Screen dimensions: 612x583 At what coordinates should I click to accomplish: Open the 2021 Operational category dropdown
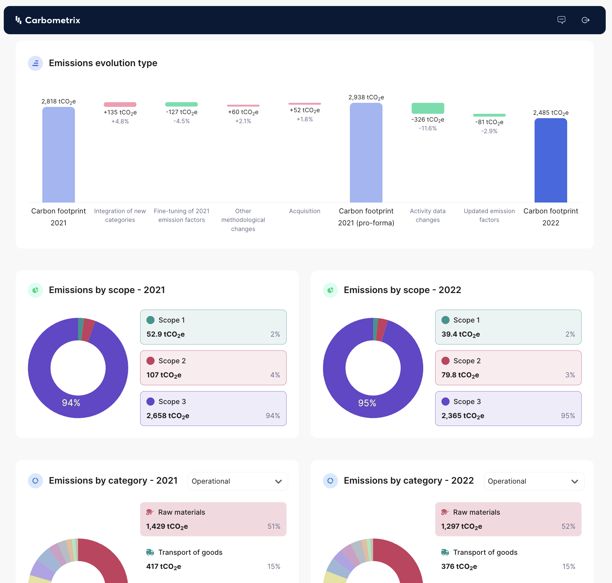pyautogui.click(x=238, y=481)
